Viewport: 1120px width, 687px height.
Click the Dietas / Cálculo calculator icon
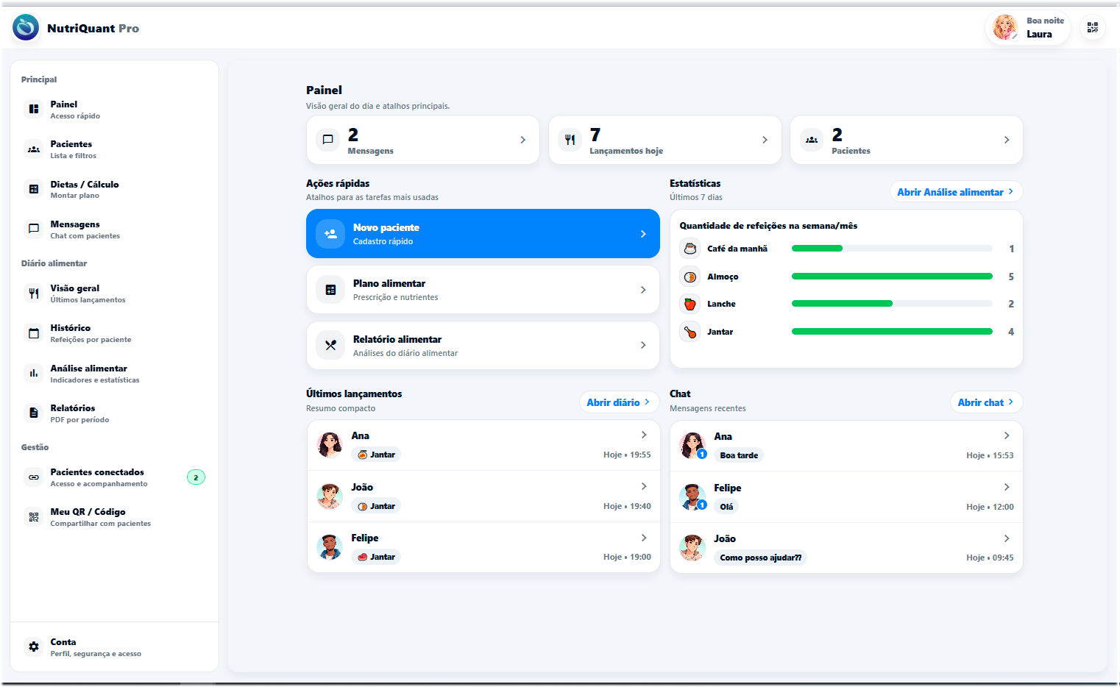tap(34, 189)
